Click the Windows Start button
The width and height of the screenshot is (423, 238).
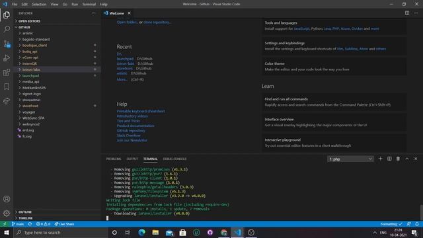(7, 232)
